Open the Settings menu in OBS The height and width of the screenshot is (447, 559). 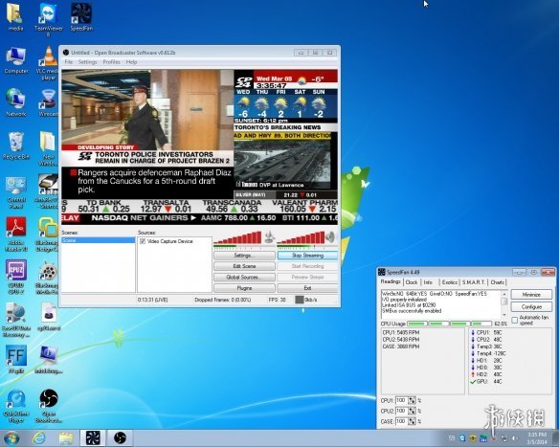click(87, 62)
